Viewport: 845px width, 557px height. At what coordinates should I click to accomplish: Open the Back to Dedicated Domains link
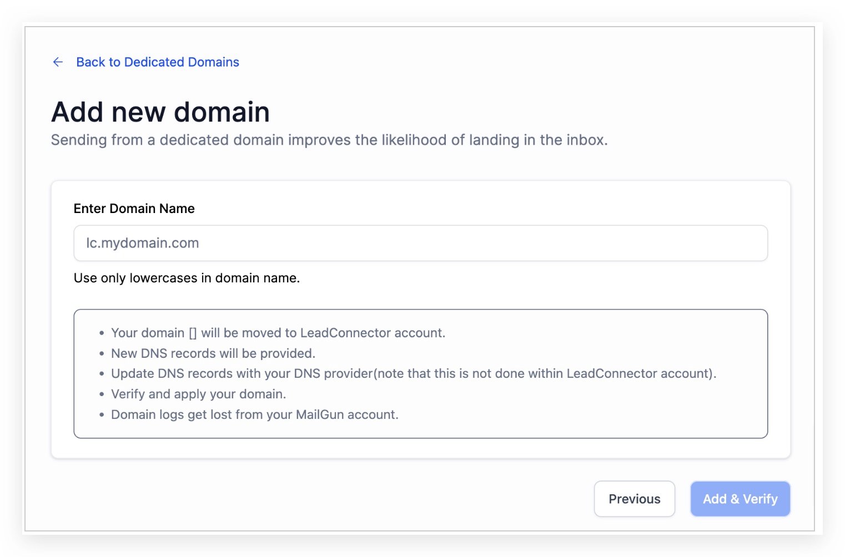pos(158,62)
